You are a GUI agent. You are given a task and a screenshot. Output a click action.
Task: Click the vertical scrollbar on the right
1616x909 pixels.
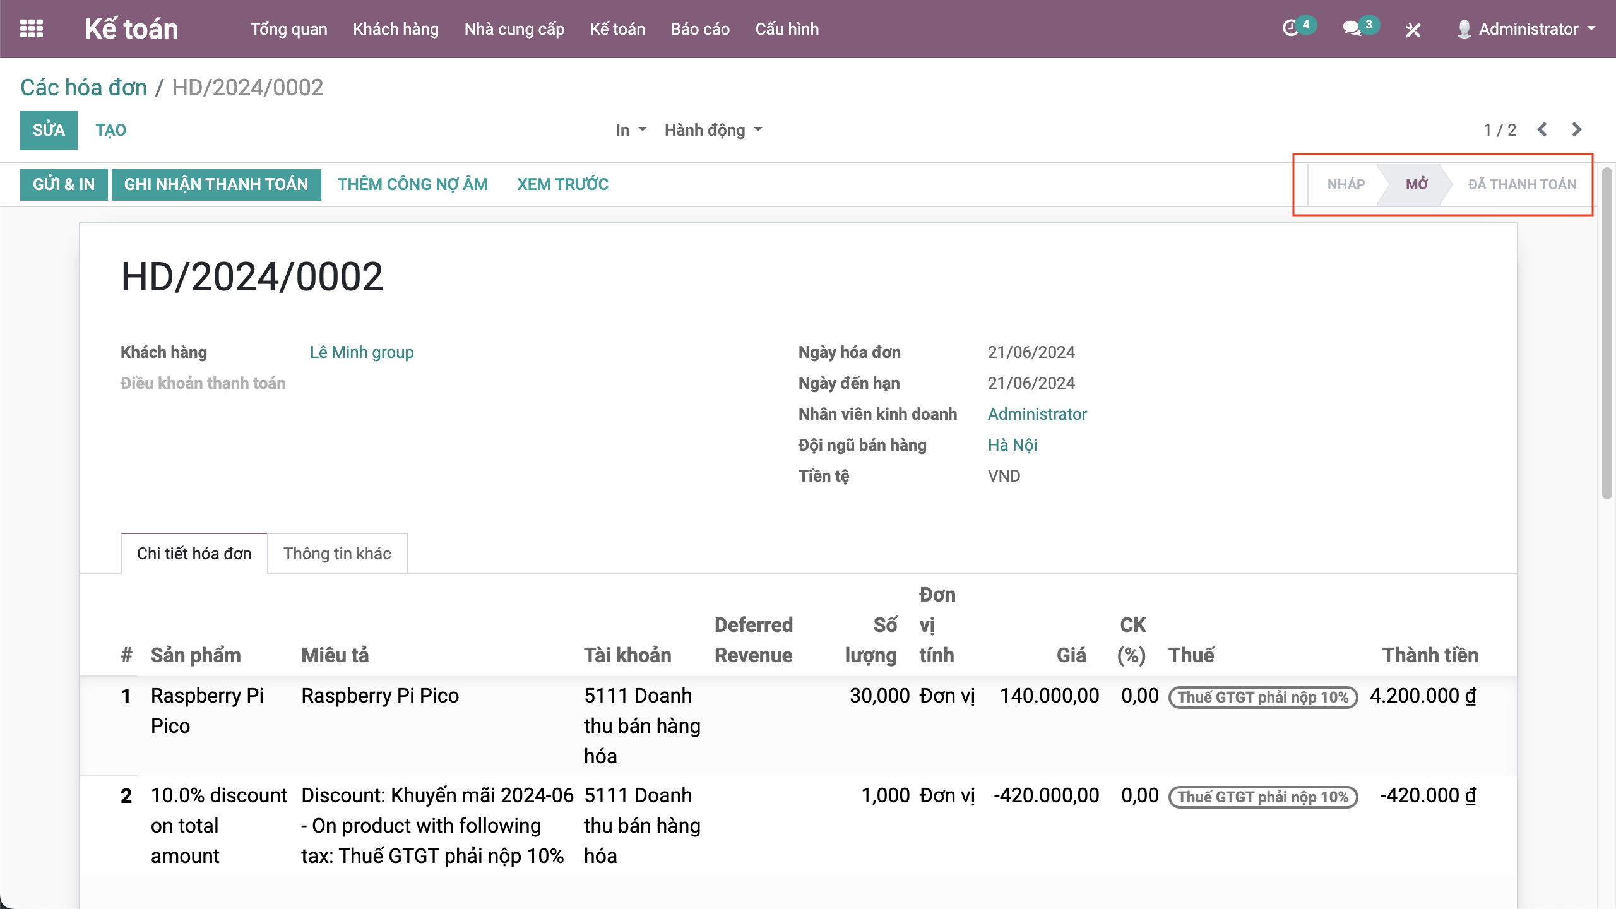click(x=1607, y=335)
